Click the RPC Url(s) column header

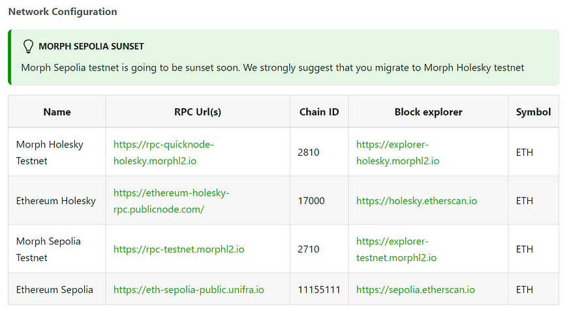pos(198,111)
